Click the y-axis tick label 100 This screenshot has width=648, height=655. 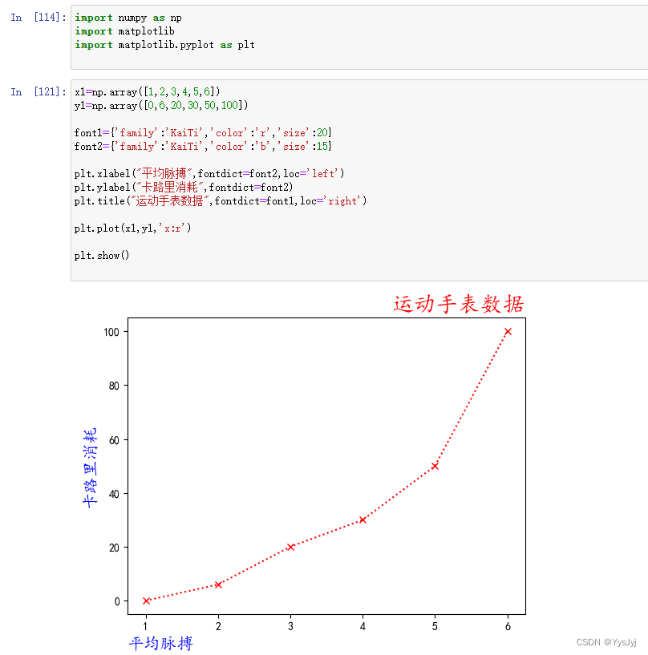click(111, 332)
